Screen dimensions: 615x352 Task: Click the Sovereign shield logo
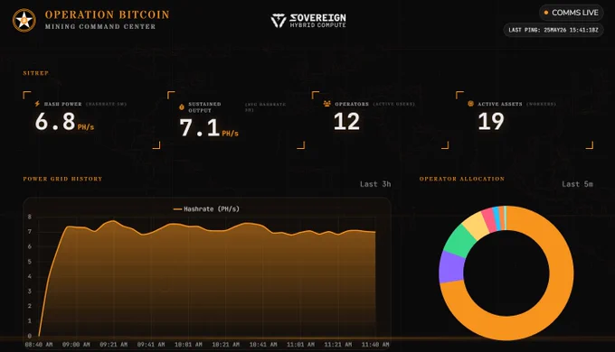click(x=279, y=21)
